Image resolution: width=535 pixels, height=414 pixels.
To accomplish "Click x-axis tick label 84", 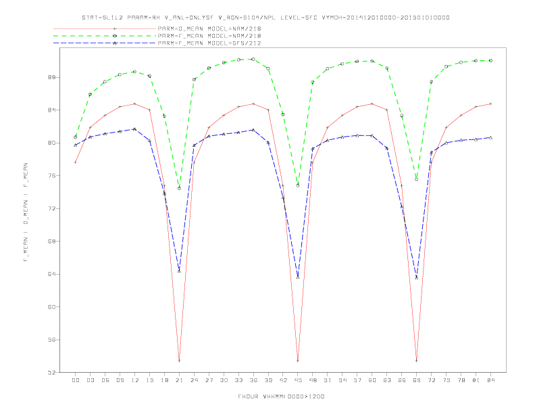I will point(490,380).
